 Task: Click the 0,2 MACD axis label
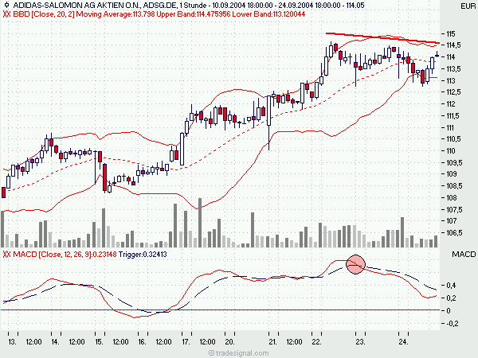451,298
